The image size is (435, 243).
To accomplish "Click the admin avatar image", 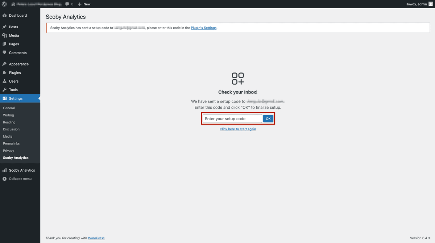I will pos(431,4).
